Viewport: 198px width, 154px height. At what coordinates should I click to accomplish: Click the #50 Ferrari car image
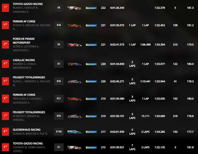tap(75, 26)
